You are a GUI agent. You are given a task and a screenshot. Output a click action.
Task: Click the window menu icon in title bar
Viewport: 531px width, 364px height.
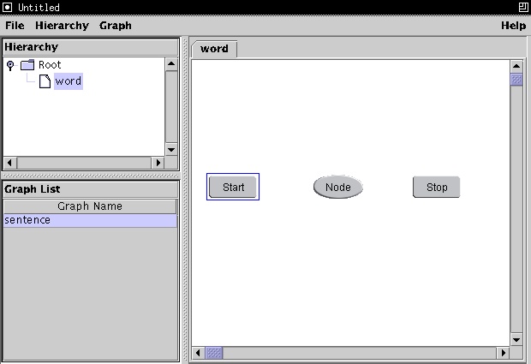point(8,7)
